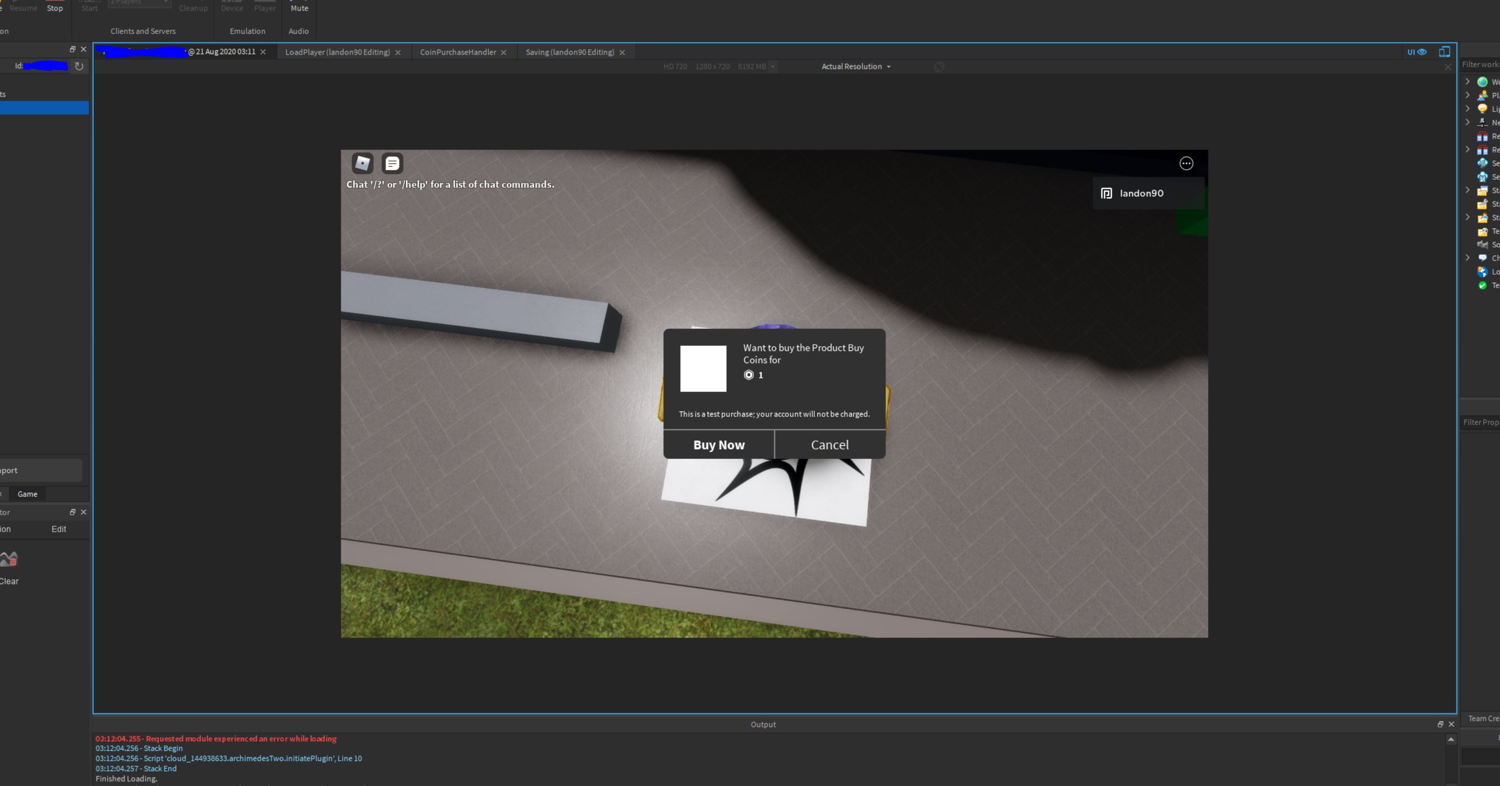Click the Workspace globe icon in Explorer
This screenshot has height=786, width=1500.
pyautogui.click(x=1482, y=82)
